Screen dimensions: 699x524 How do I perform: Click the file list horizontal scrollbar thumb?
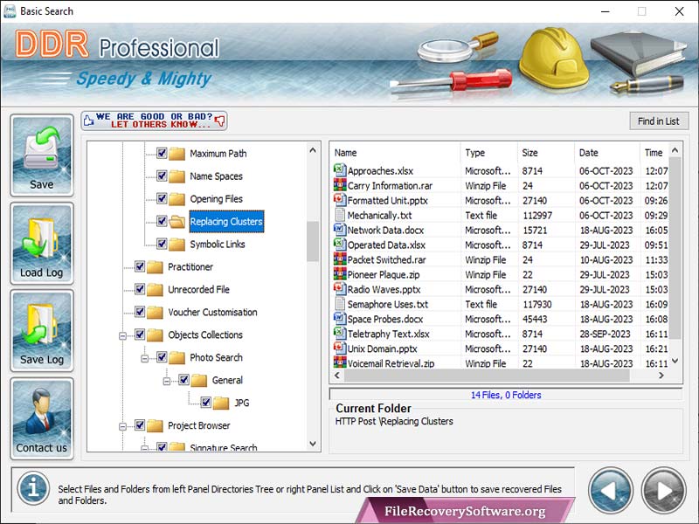(x=487, y=376)
